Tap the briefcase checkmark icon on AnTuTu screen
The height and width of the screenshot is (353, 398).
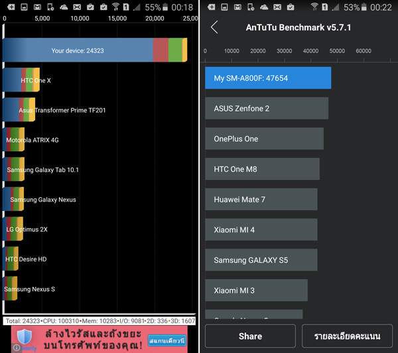tap(291, 7)
